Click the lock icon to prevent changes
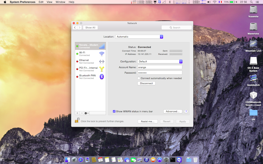 pos(77,121)
